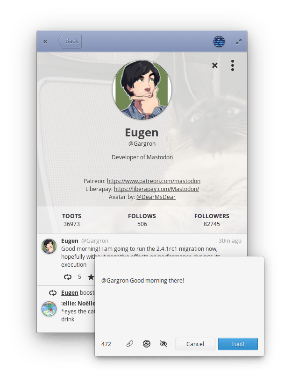284x376 pixels.
Task: Send reply with Toot! button
Action: (x=238, y=344)
